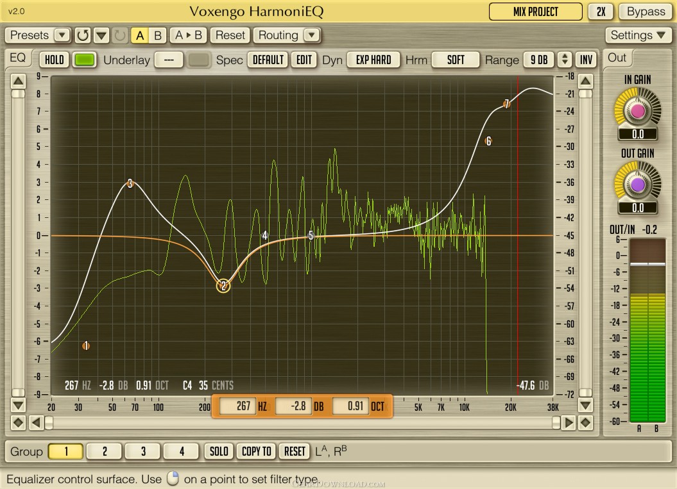Click the Range up/down stepper arrows

[565, 60]
